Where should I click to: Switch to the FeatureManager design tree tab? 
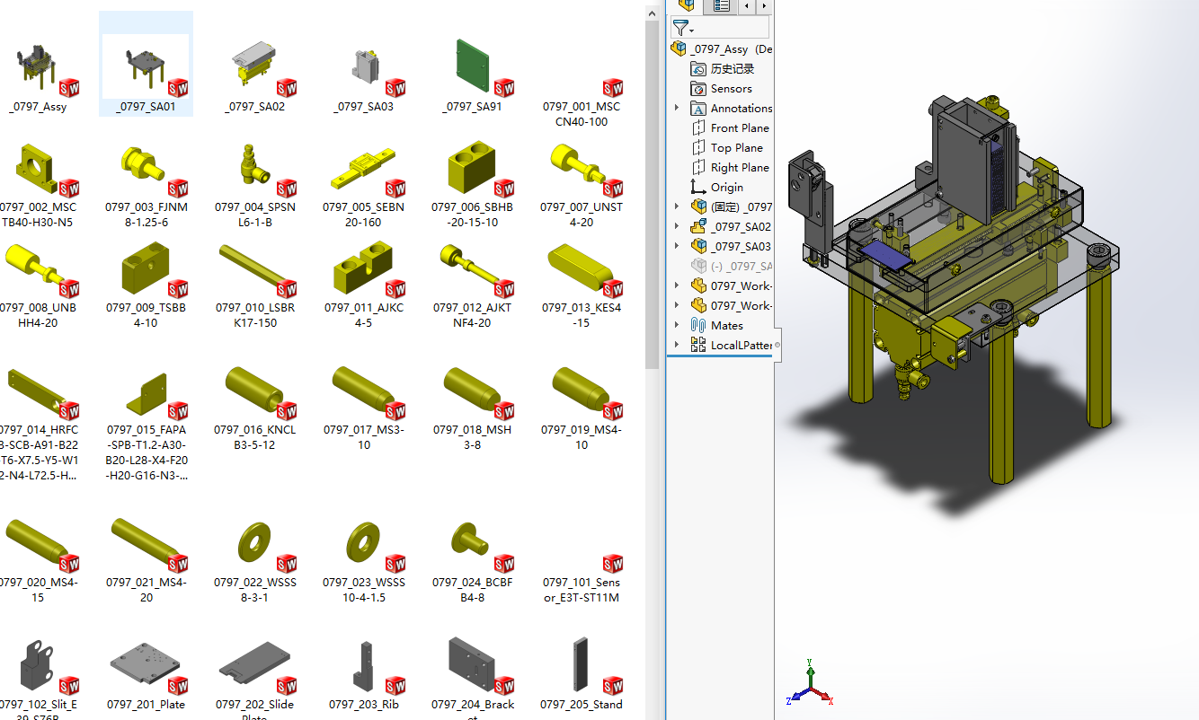[x=686, y=5]
